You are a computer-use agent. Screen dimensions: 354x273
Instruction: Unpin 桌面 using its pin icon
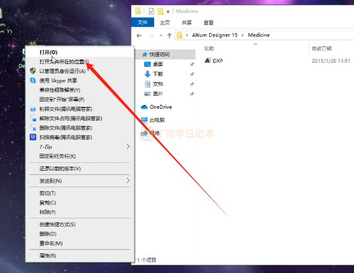(192, 65)
